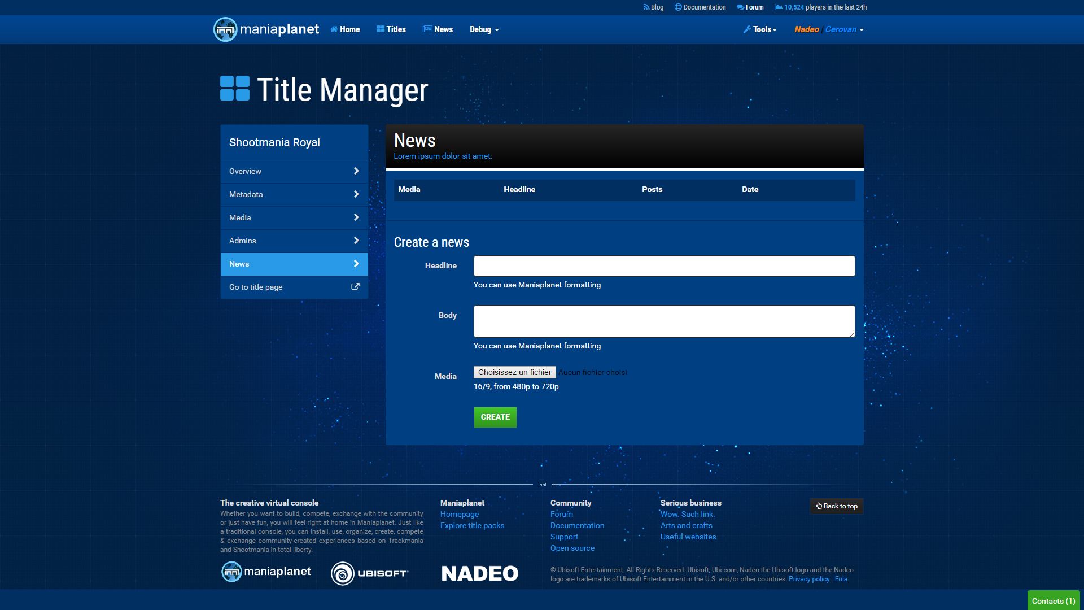Click the Admins chevron arrow

(x=356, y=241)
